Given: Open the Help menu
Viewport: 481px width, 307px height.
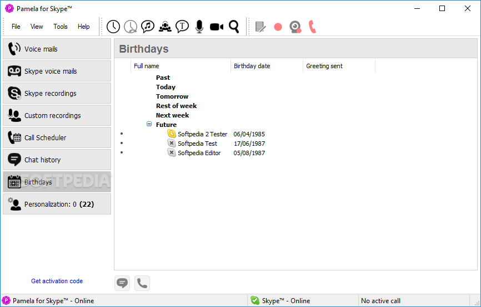Looking at the screenshot, I should point(83,27).
